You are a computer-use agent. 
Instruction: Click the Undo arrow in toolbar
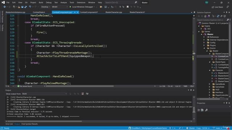point(30,7)
